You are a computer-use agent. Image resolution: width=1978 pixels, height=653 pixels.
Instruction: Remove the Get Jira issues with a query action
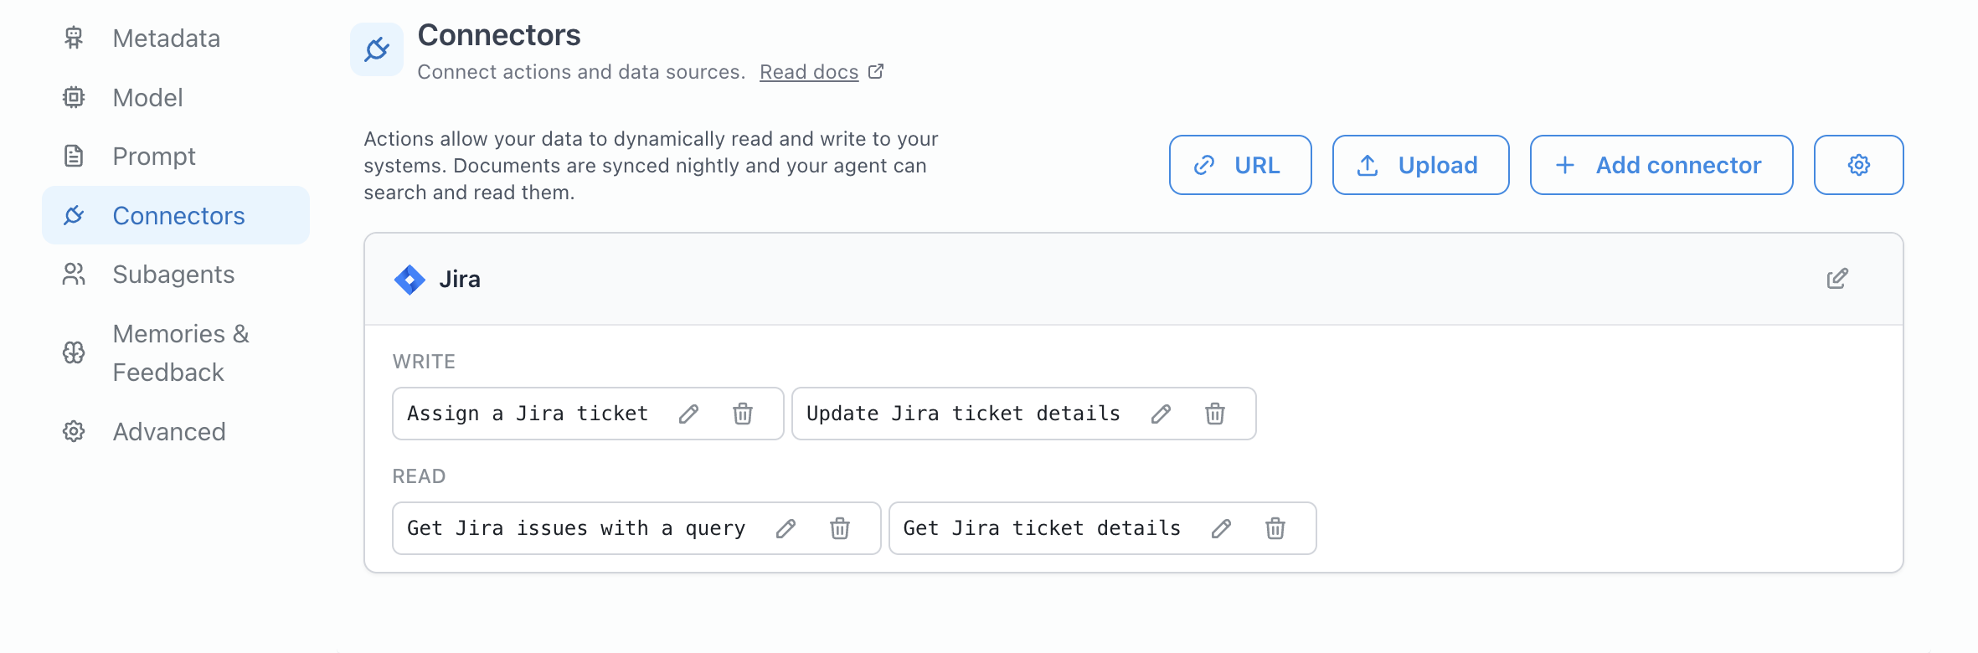pos(839,528)
